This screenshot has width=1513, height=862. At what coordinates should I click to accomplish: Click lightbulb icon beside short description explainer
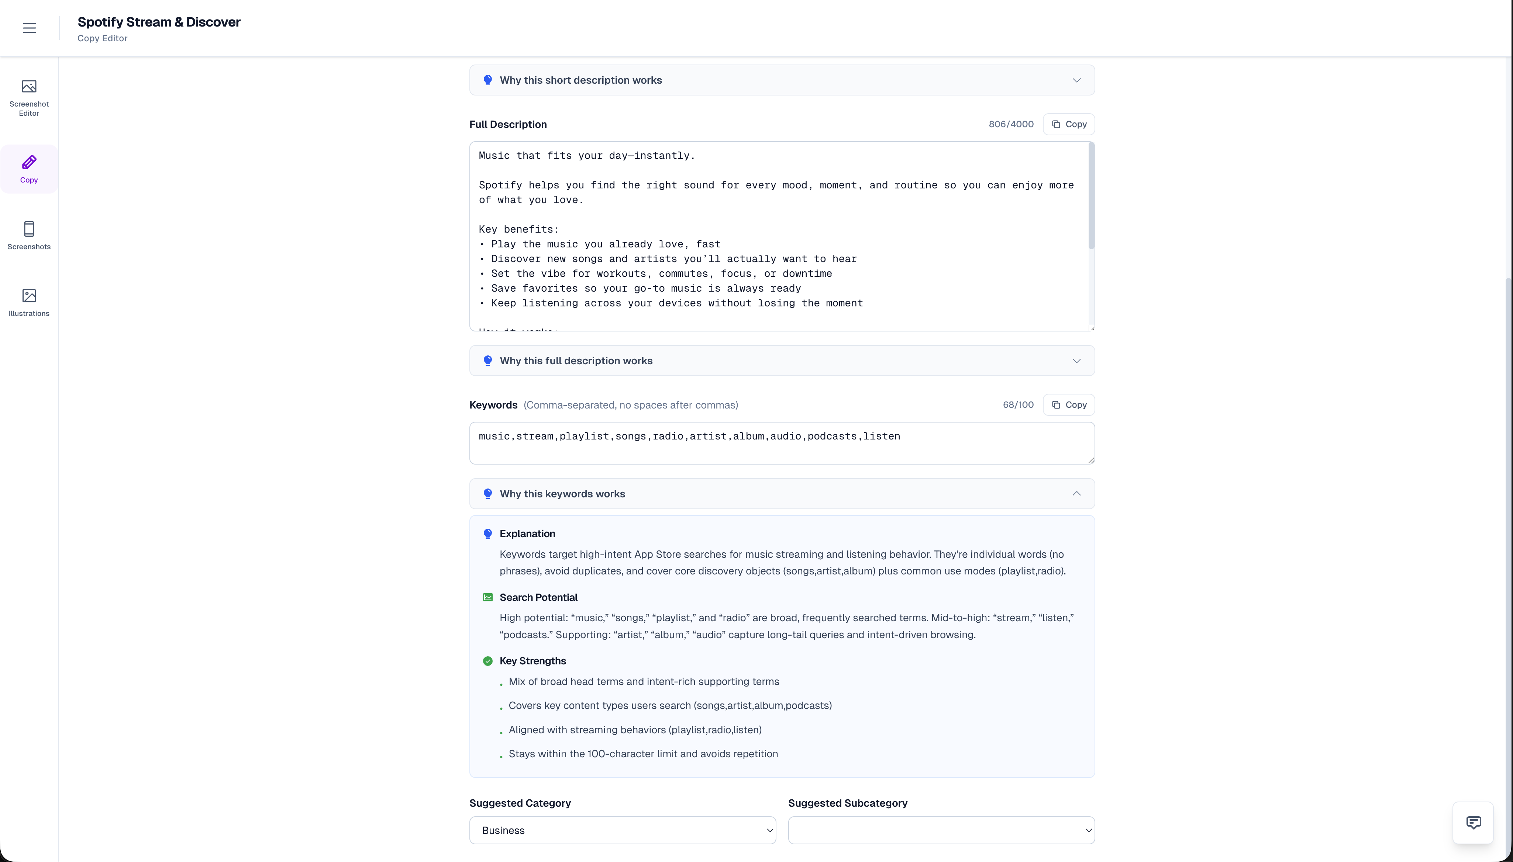click(487, 80)
